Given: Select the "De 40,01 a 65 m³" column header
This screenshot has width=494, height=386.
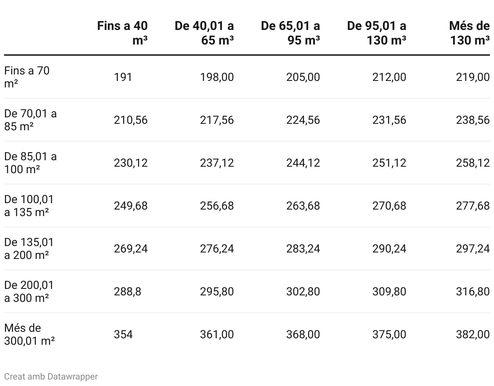Looking at the screenshot, I should (x=204, y=33).
